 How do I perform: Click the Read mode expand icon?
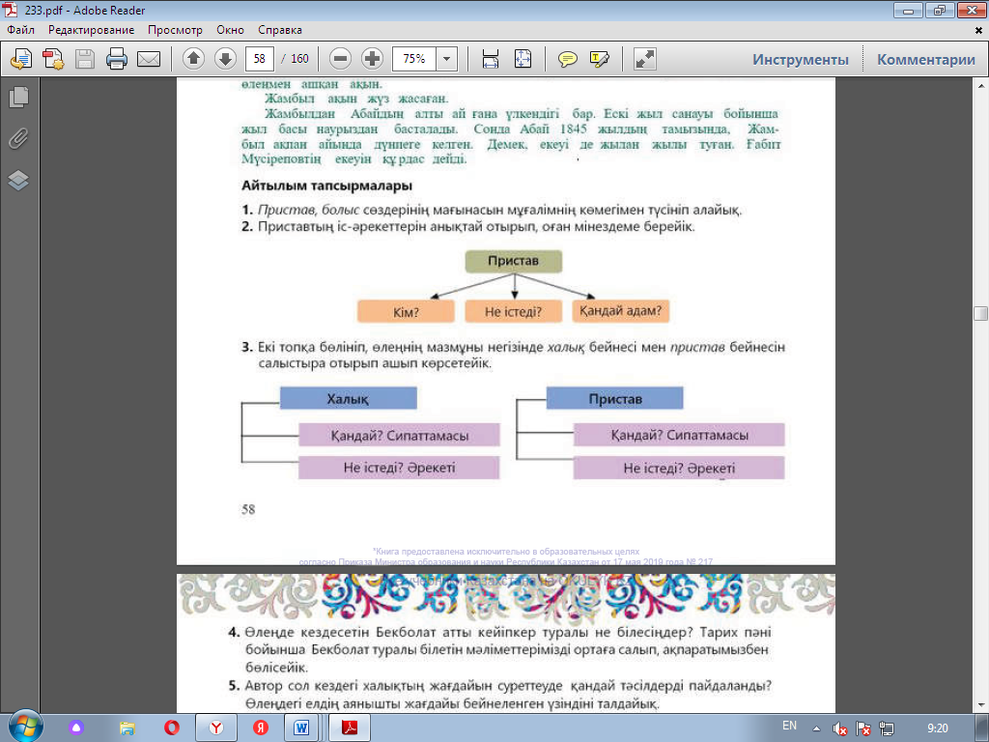644,59
